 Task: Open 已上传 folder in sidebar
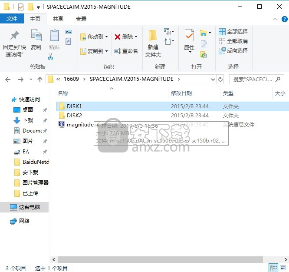point(26,193)
